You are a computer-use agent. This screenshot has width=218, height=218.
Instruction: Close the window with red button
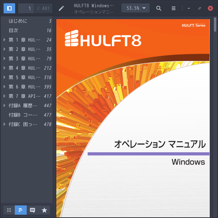pos(210,8)
